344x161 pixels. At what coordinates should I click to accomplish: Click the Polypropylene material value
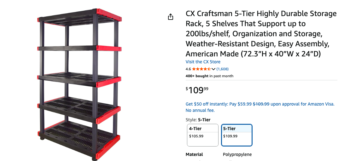coord(237,154)
